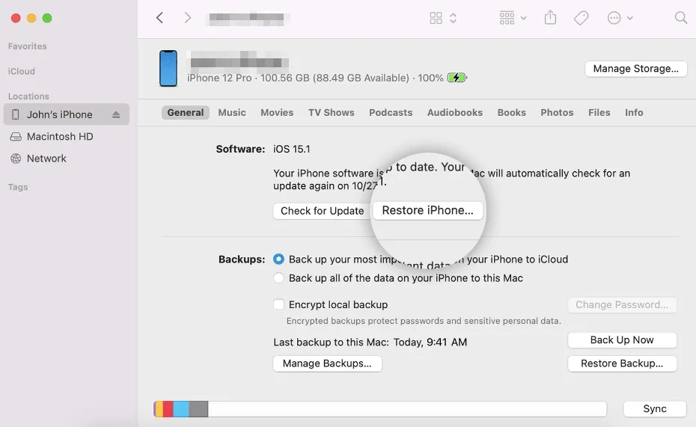Switch to the Photos tab
696x427 pixels.
tap(557, 113)
